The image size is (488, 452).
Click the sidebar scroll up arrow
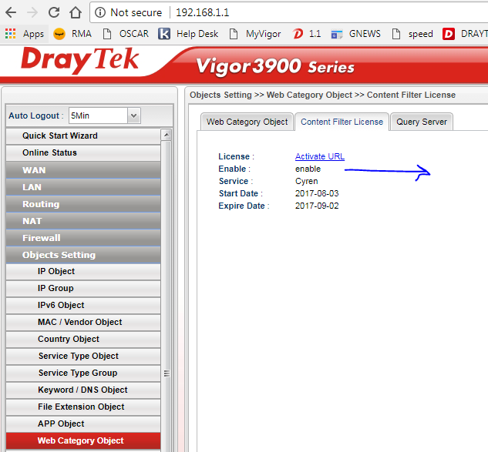coord(167,135)
